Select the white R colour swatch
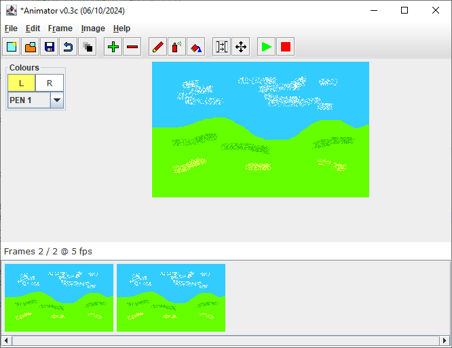Screen dimensions: 452x348 50,83
